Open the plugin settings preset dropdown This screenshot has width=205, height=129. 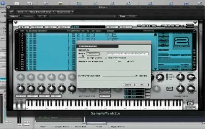coord(82,16)
